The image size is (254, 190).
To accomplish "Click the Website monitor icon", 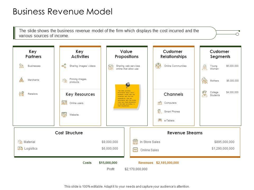I will click(x=64, y=115).
